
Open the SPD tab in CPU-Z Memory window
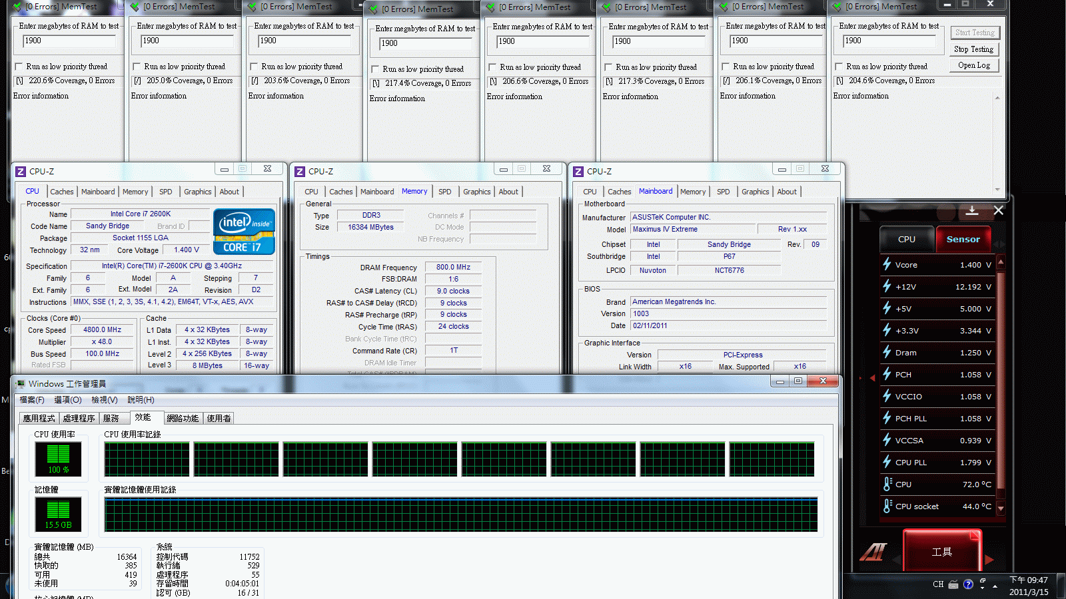click(445, 192)
